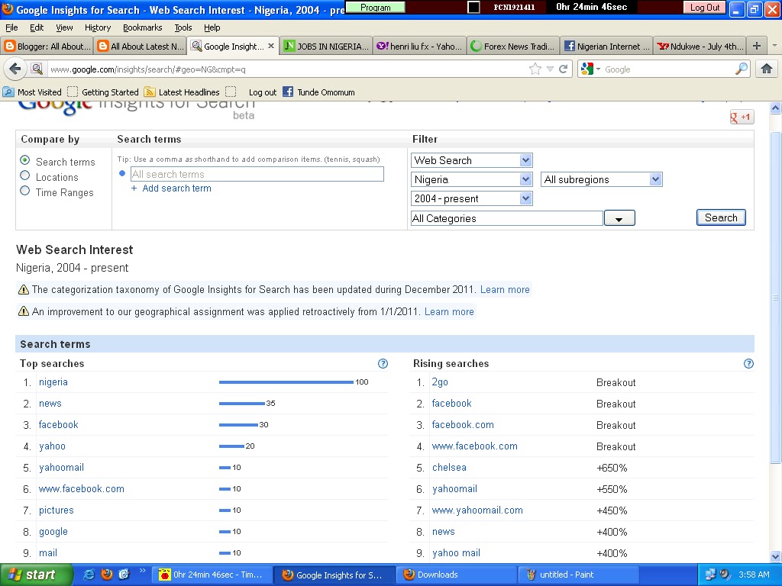Click the reload page icon
This screenshot has width=782, height=586.
click(x=564, y=69)
